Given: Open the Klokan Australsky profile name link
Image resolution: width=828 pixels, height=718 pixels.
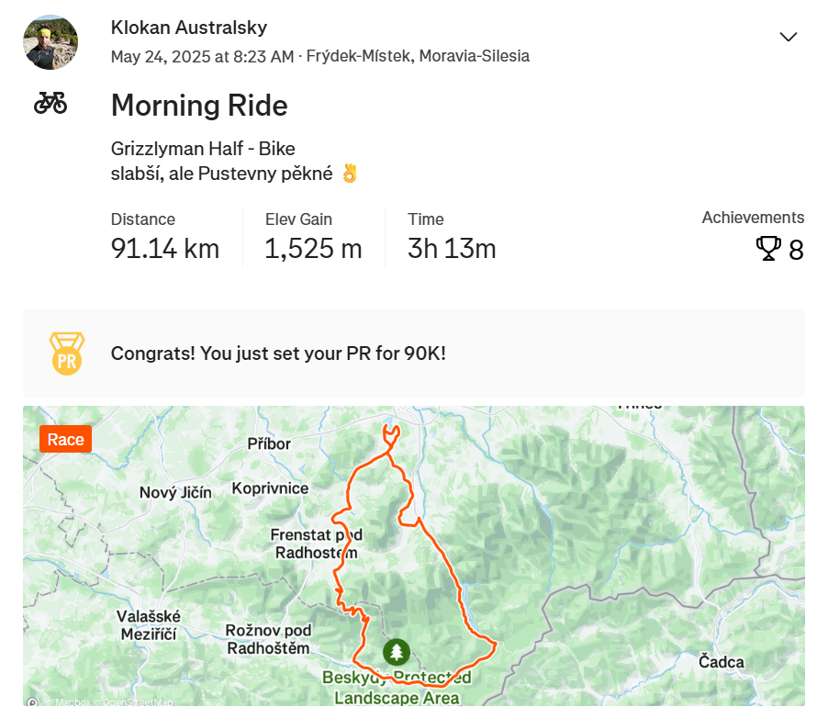Looking at the screenshot, I should (x=189, y=28).
